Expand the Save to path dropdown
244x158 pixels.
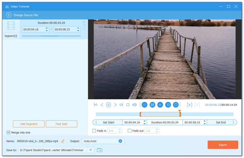click(91, 150)
